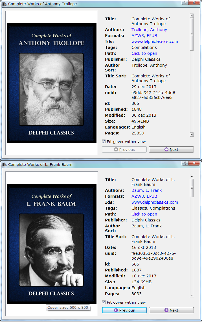This screenshot has height=322, width=202.
Task: Click help button in Baum window title bar
Action: 185,163
